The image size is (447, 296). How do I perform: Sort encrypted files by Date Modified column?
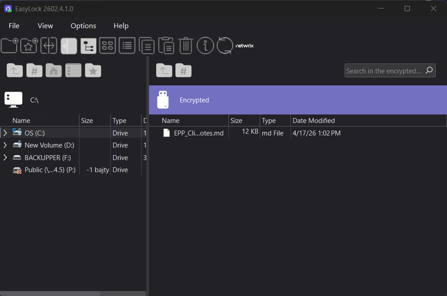click(314, 120)
